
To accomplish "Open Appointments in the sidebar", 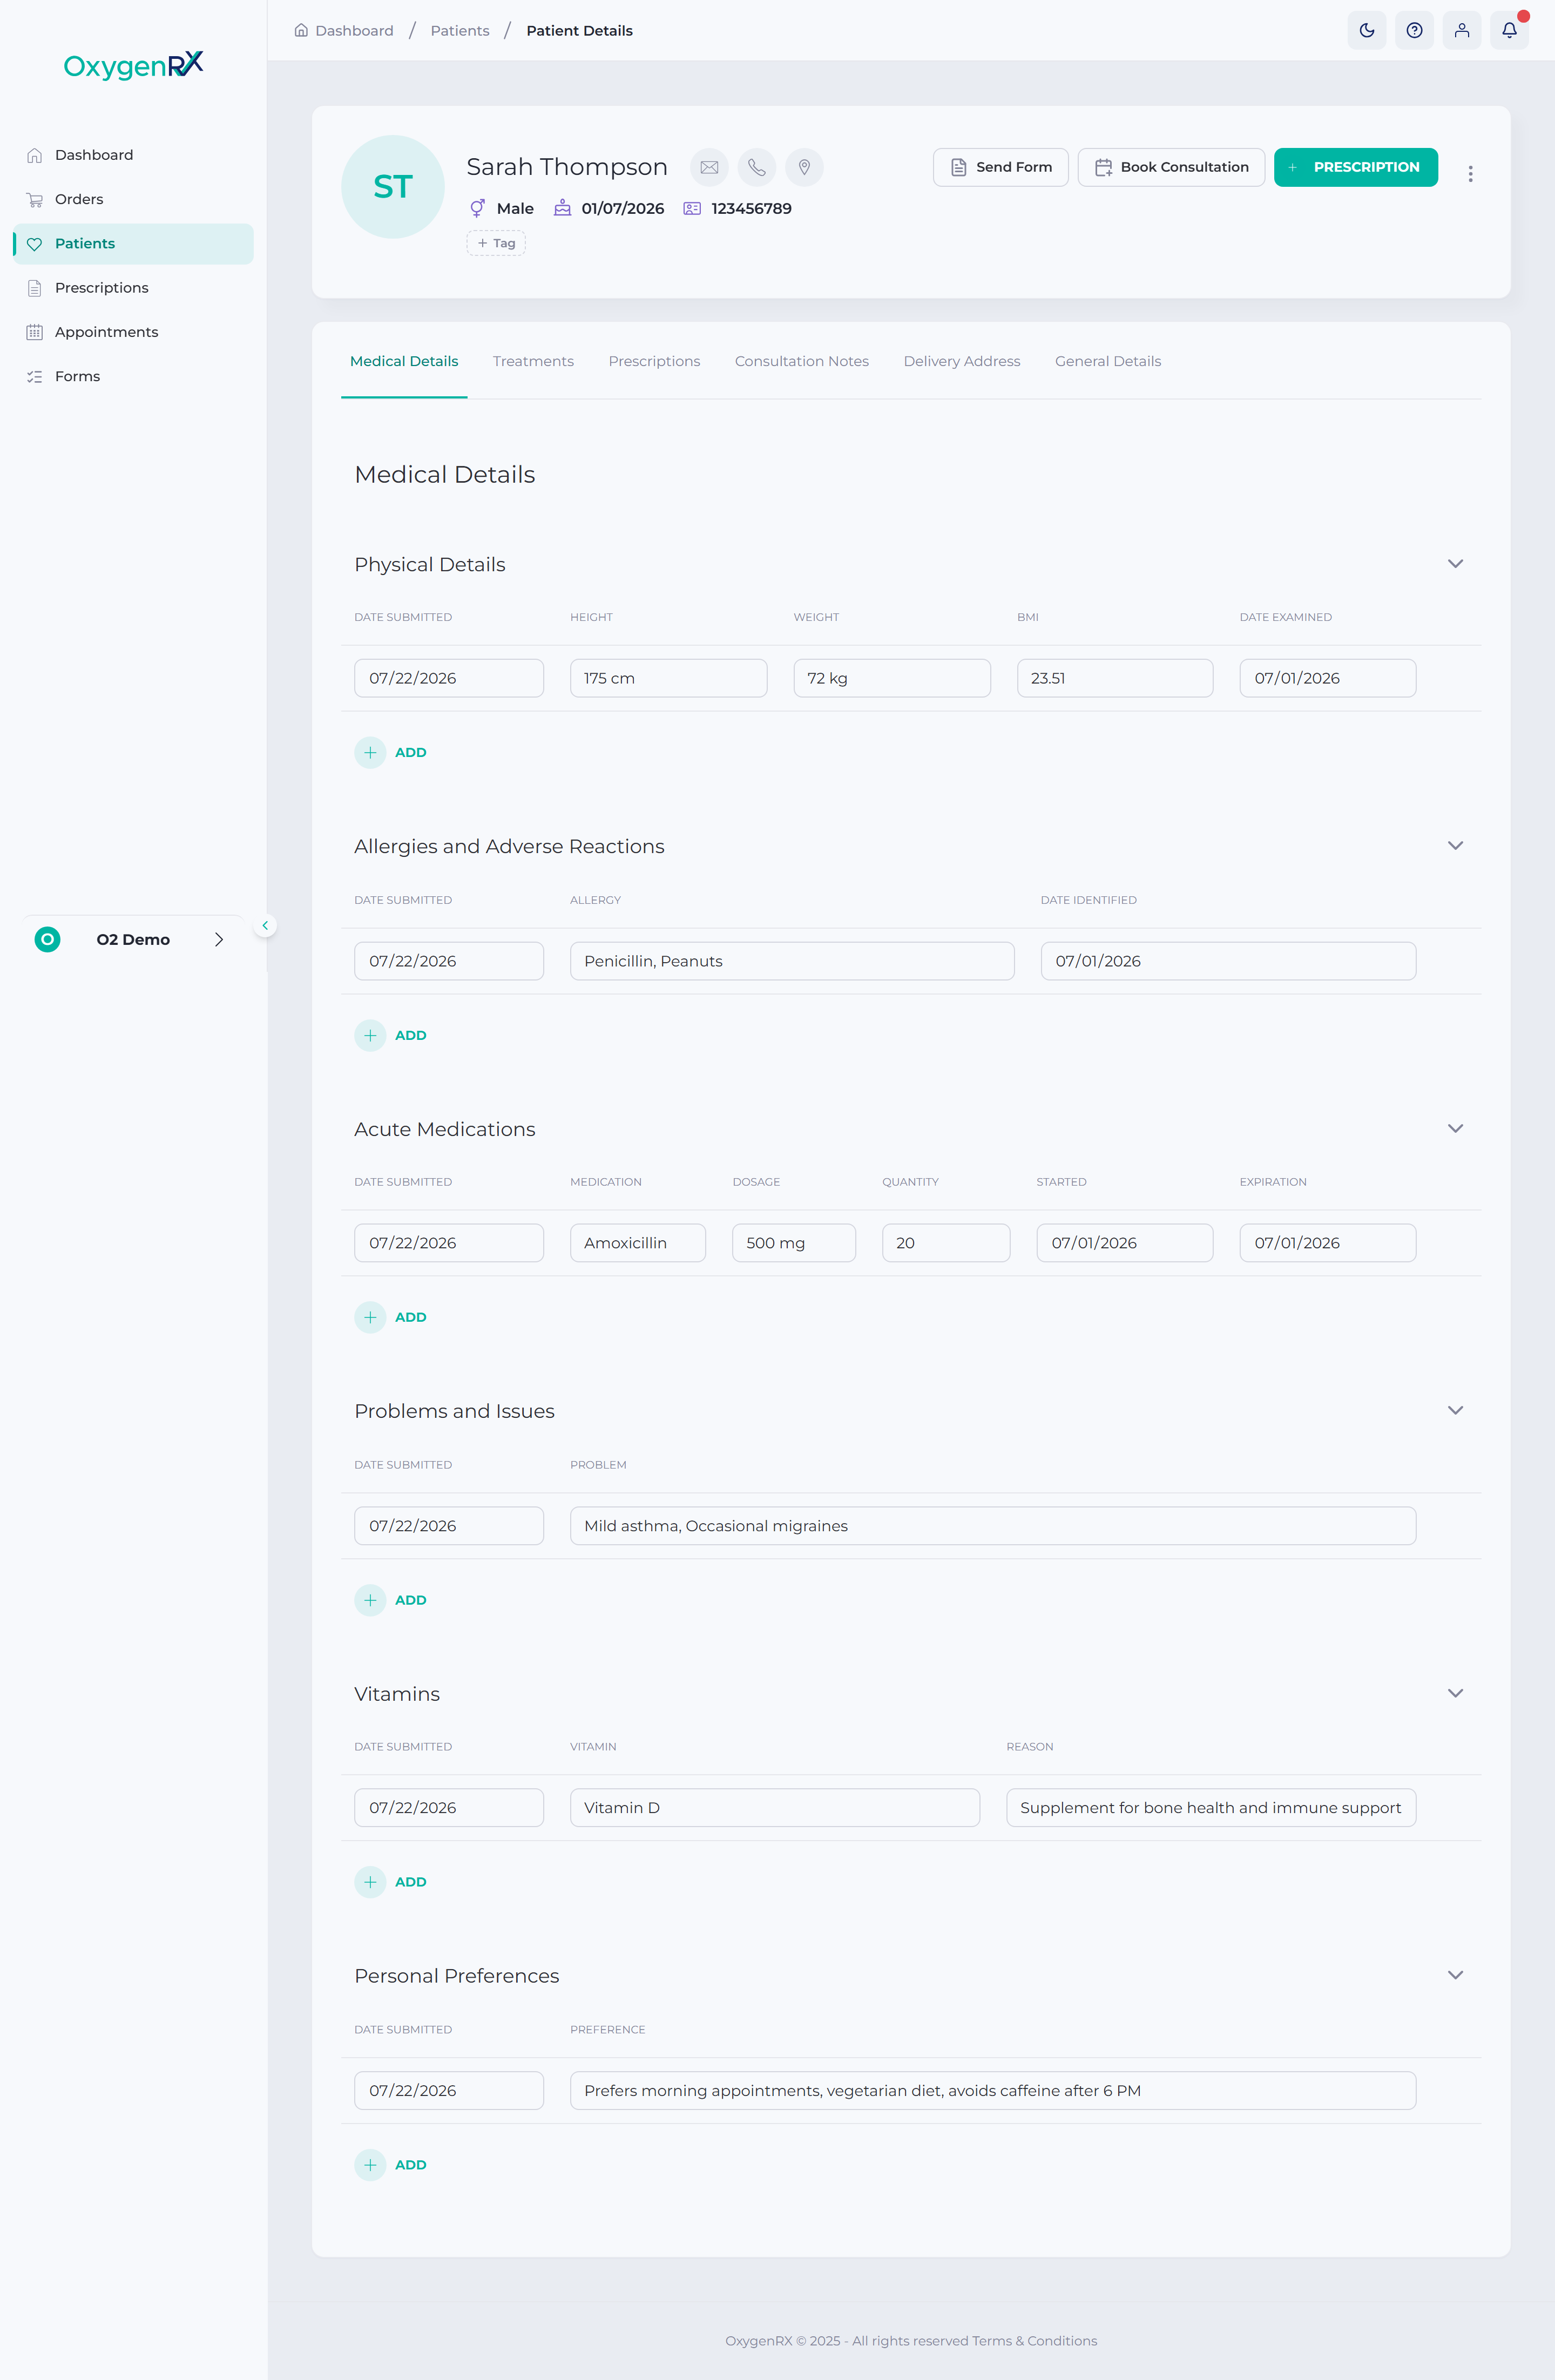I will 133,332.
